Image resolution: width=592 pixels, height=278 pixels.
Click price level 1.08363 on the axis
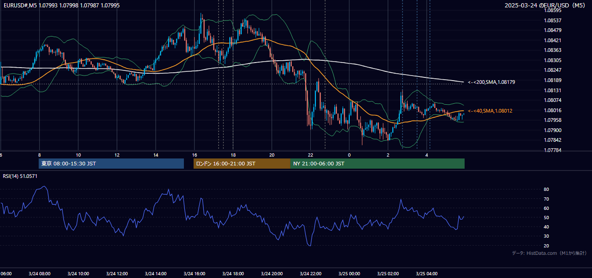click(x=552, y=50)
